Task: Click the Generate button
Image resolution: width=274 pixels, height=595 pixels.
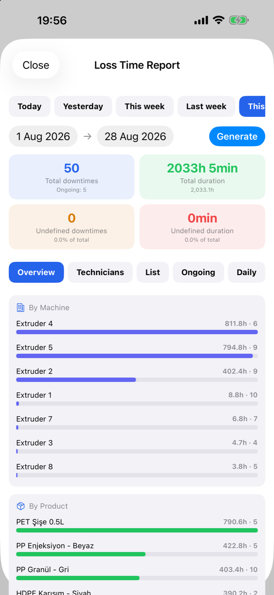Action: [237, 136]
